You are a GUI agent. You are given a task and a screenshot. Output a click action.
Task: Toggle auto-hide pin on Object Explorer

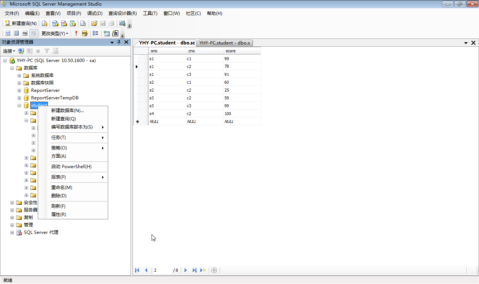click(x=119, y=43)
